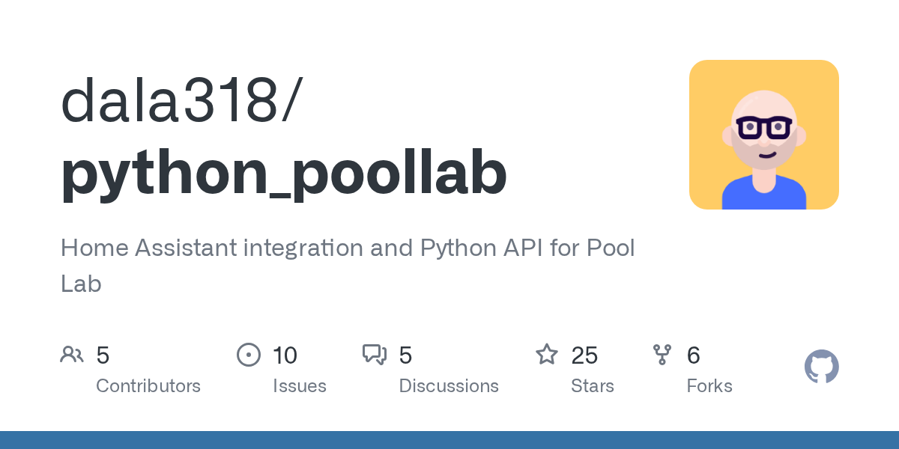899x449 pixels.
Task: Click the Discussions speech bubbles icon
Action: (x=375, y=355)
